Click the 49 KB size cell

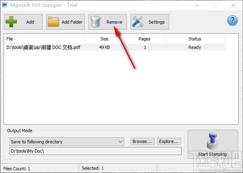tap(104, 47)
